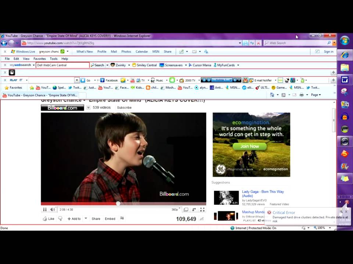The height and width of the screenshot is (264, 353).
Task: Click the video progress bar scrubber
Action: tap(118, 203)
